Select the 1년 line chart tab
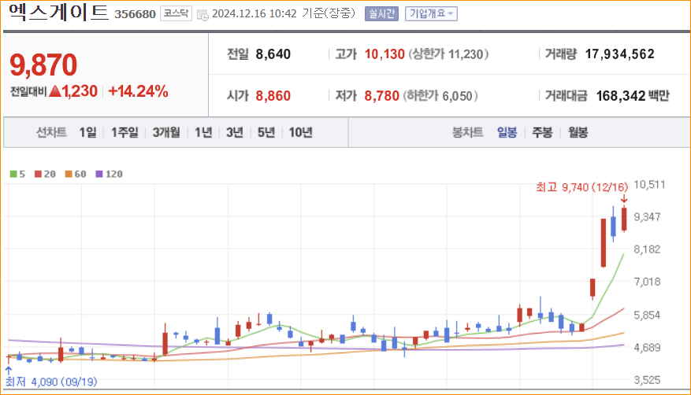691x395 pixels. (203, 132)
